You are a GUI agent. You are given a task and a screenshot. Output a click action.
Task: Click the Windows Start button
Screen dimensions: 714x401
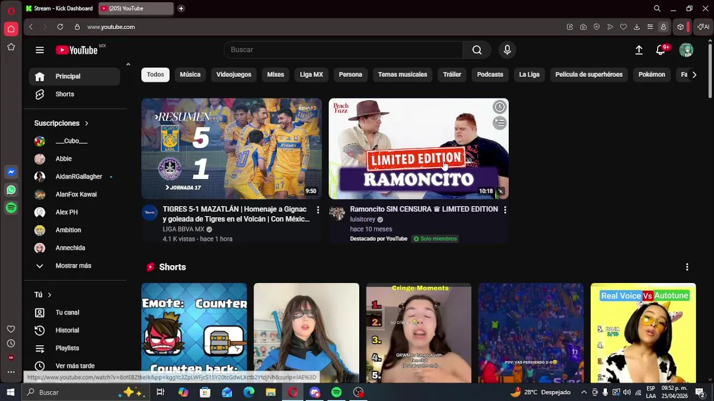(11, 393)
